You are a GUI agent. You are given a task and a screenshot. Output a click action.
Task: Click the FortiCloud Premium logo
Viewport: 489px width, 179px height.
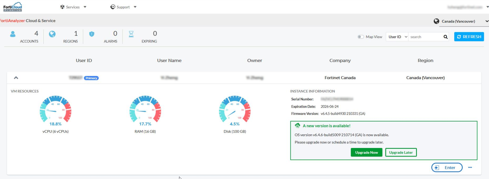tap(13, 7)
